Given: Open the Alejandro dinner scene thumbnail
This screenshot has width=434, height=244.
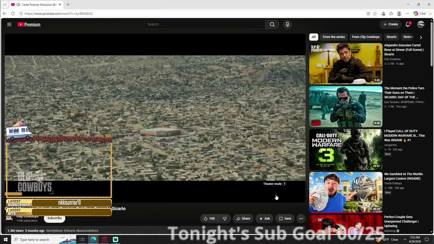Looking at the screenshot, I should (346, 63).
